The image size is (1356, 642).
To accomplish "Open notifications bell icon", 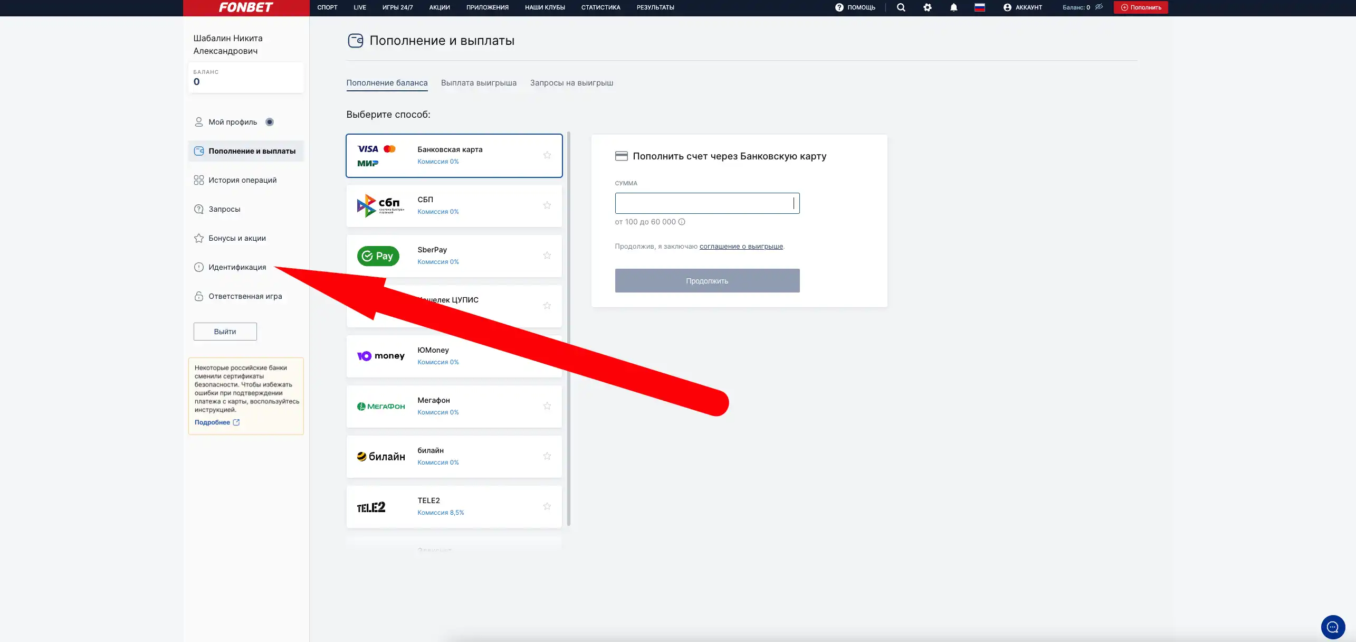I will pos(954,7).
